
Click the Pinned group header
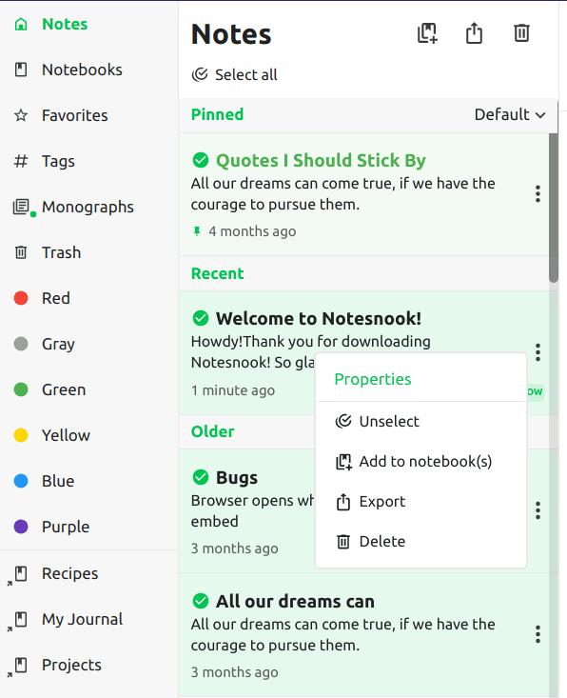point(217,114)
